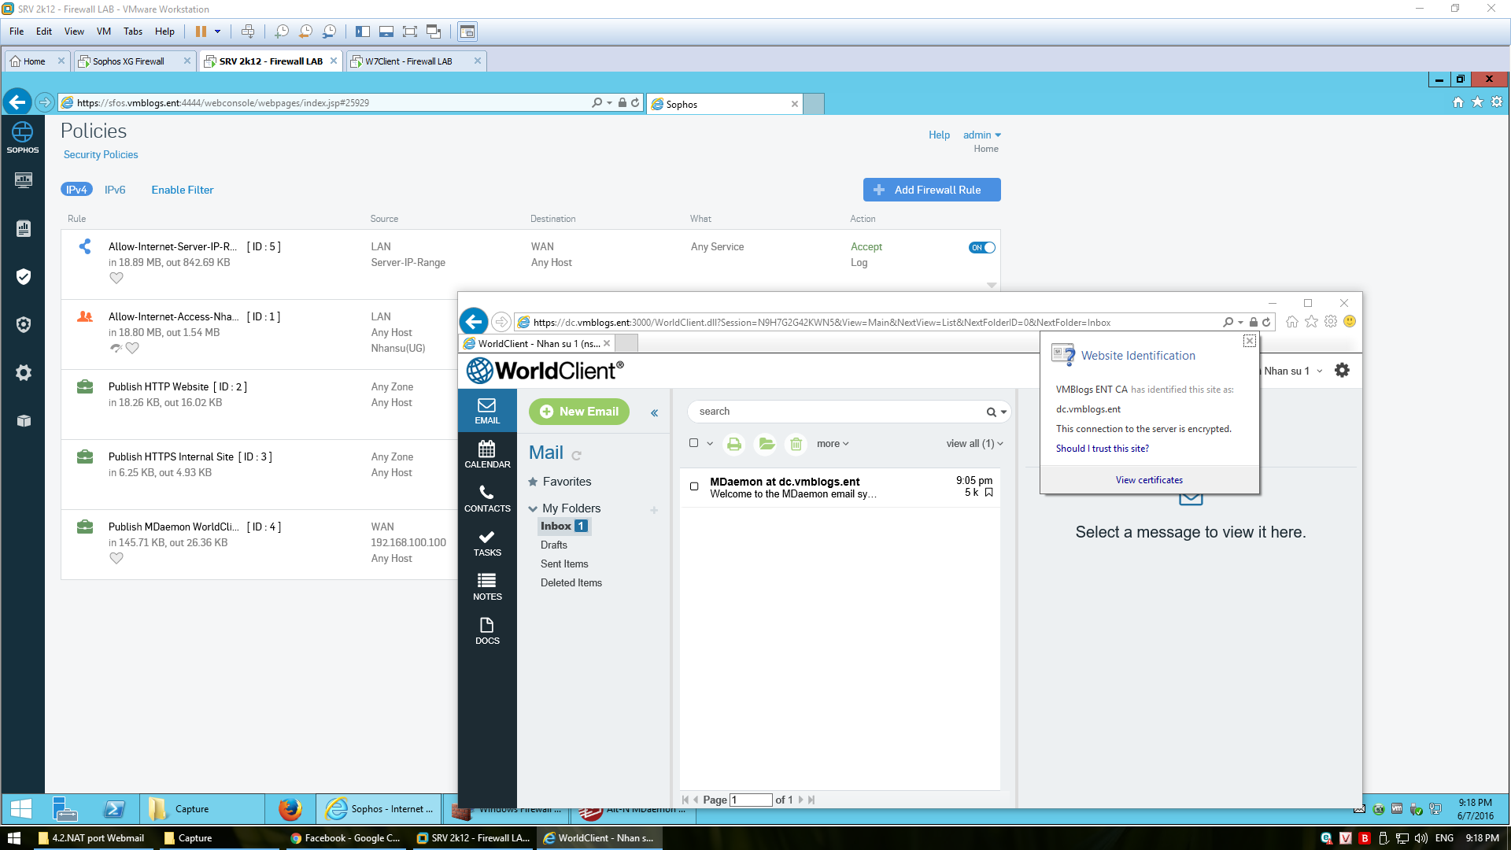Open the Calendar section in WorldClient
Image resolution: width=1511 pixels, height=850 pixels.
tap(487, 454)
